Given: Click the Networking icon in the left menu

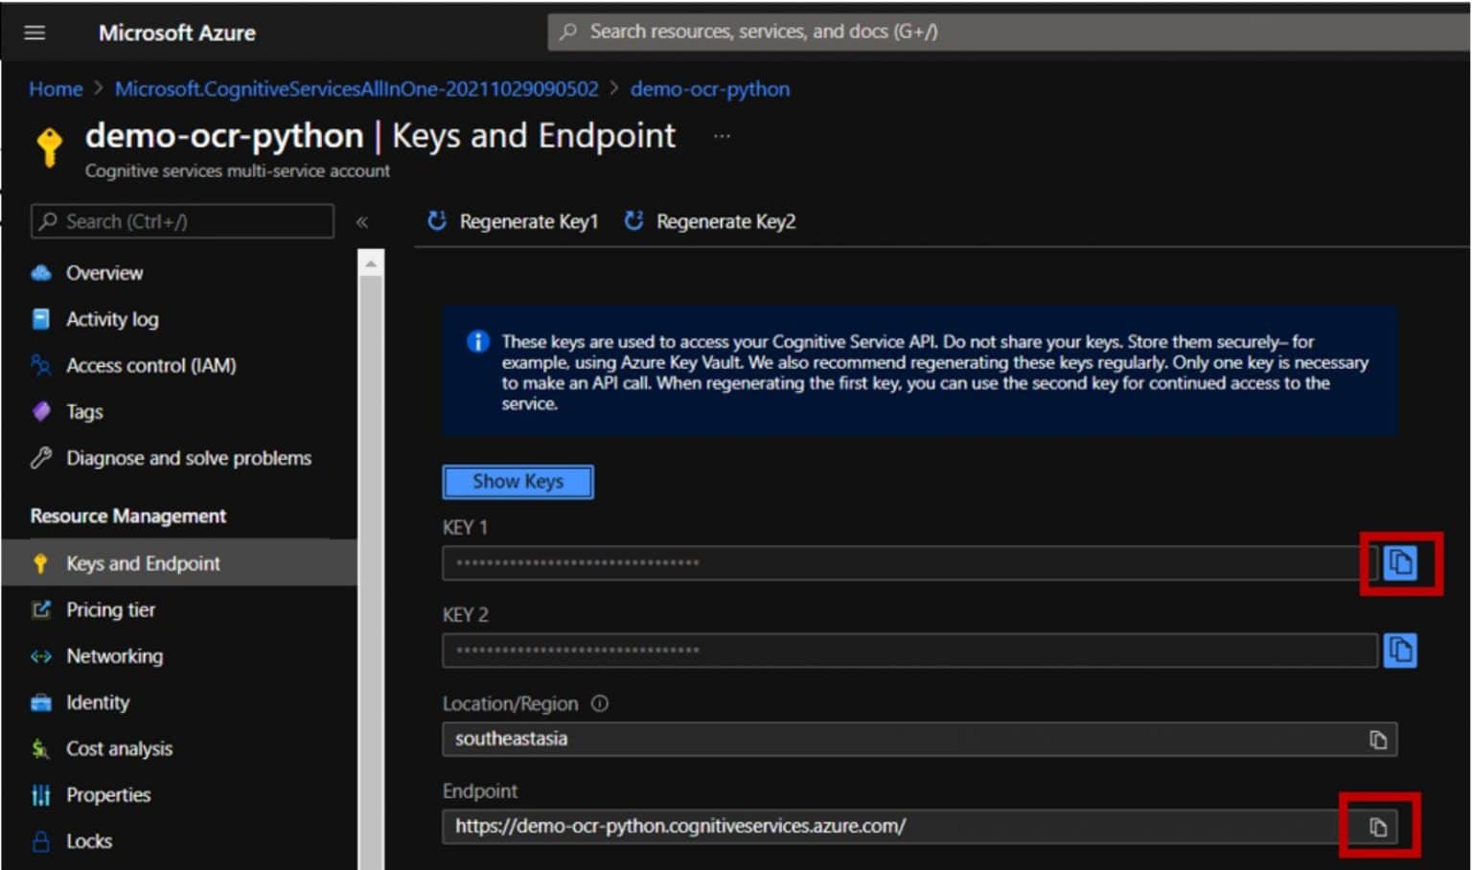Looking at the screenshot, I should tap(40, 655).
